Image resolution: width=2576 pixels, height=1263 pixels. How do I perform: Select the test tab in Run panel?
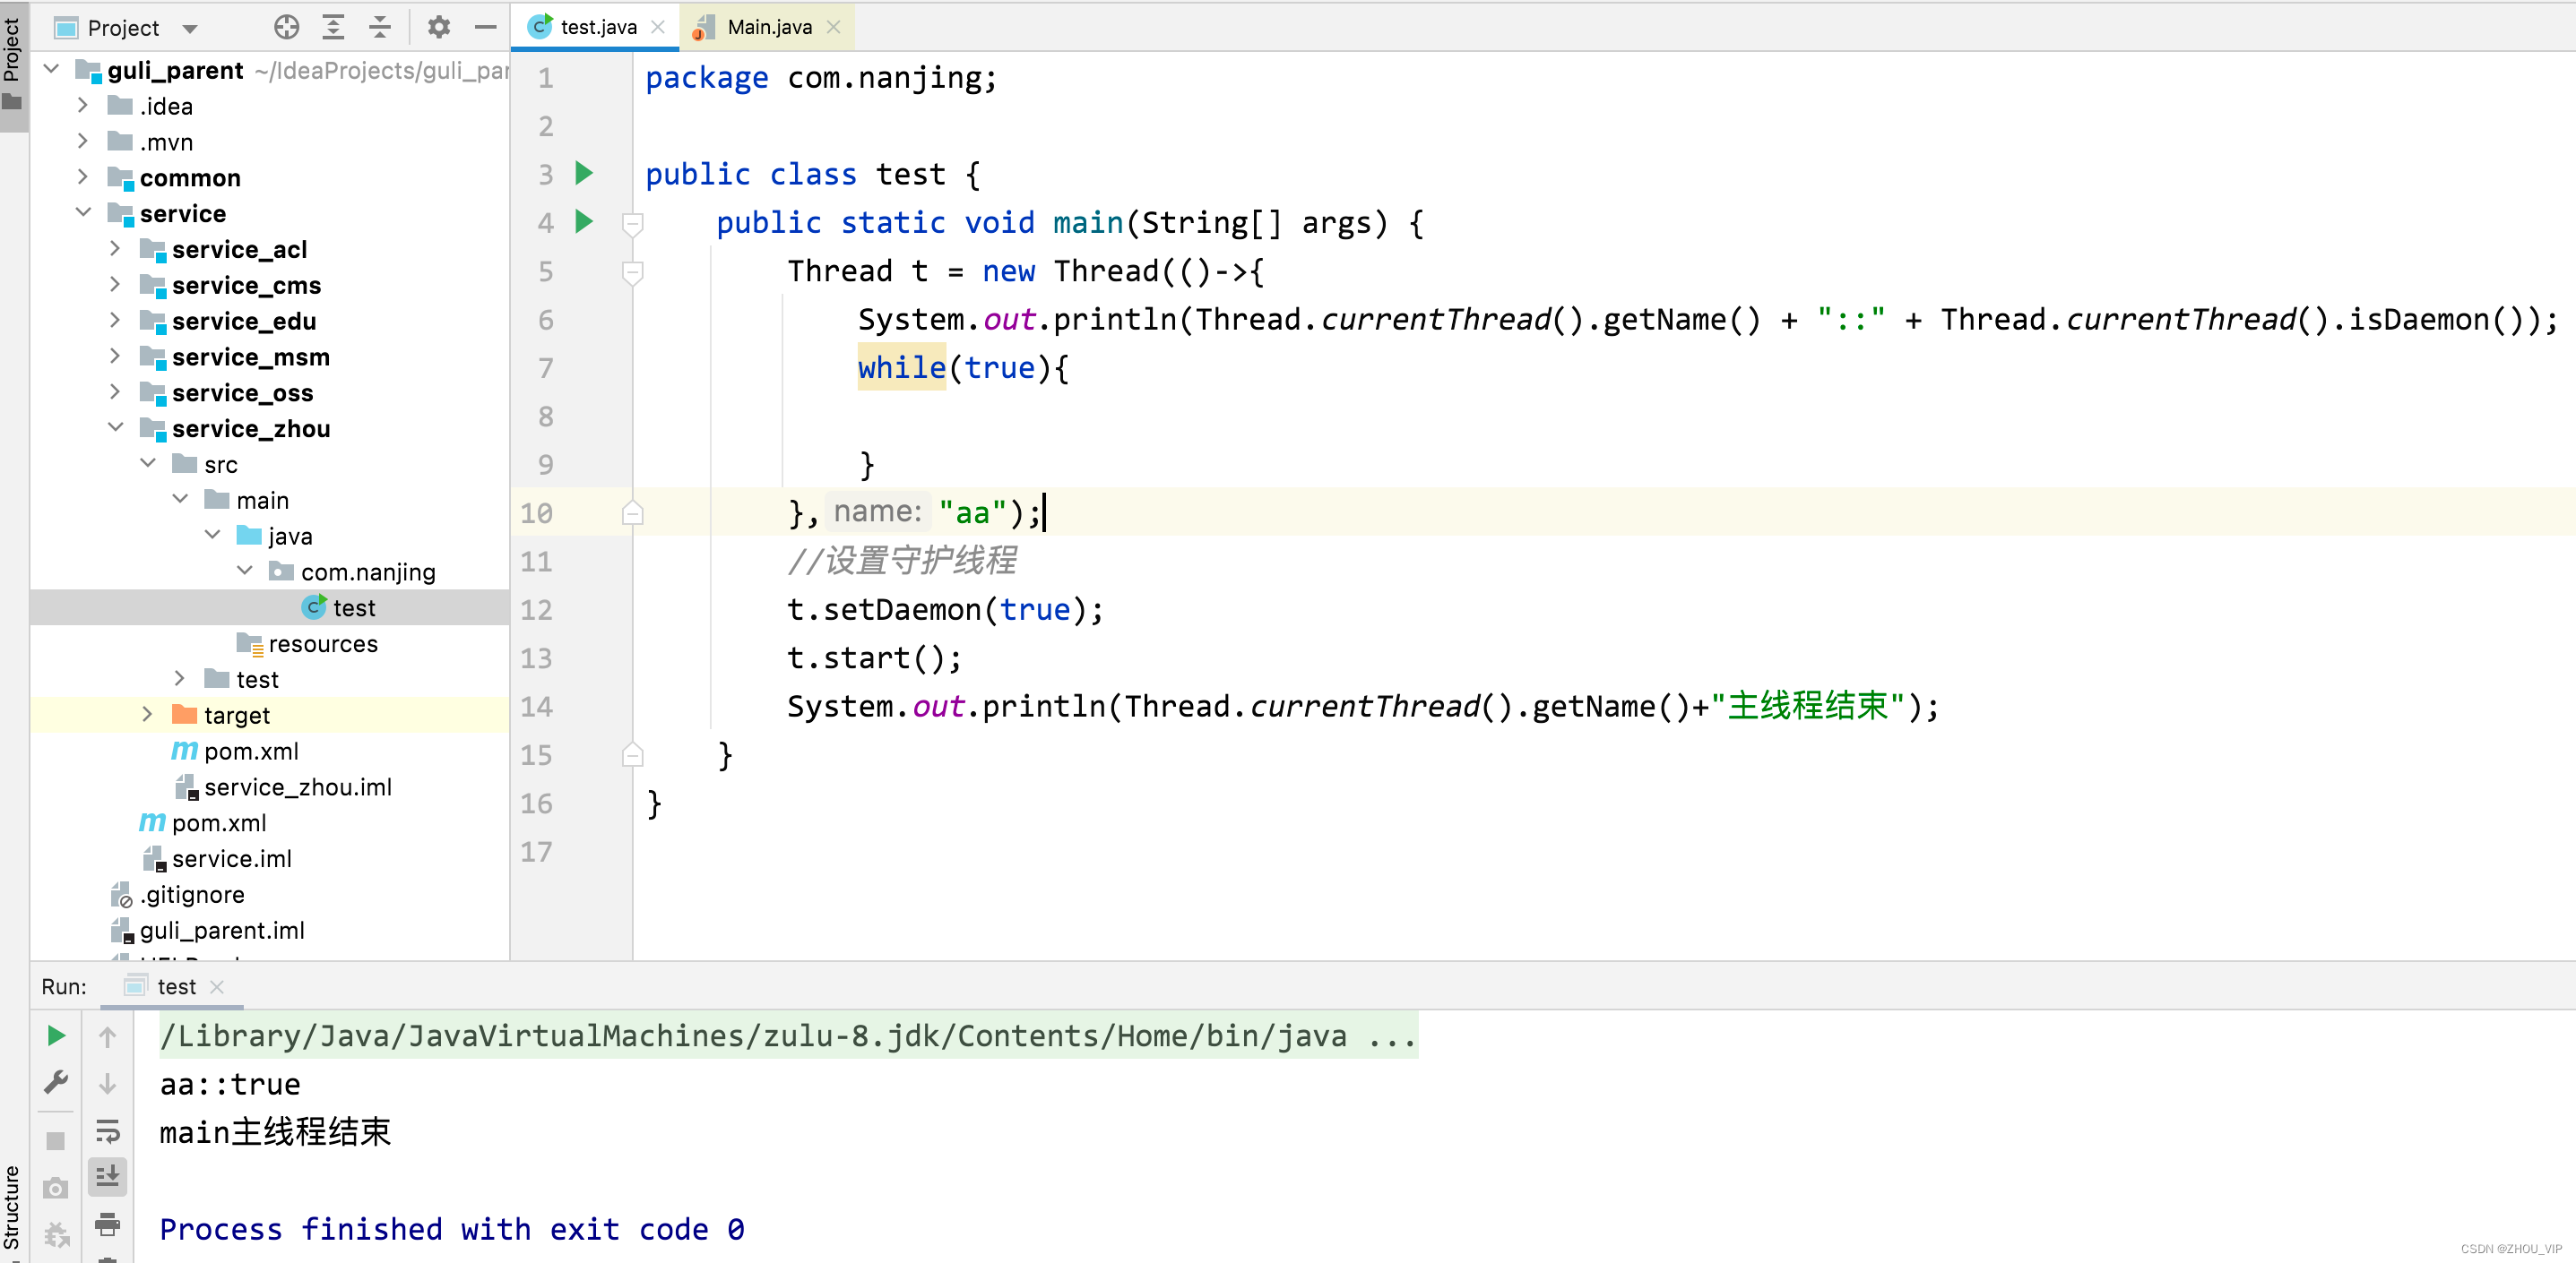pyautogui.click(x=176, y=987)
